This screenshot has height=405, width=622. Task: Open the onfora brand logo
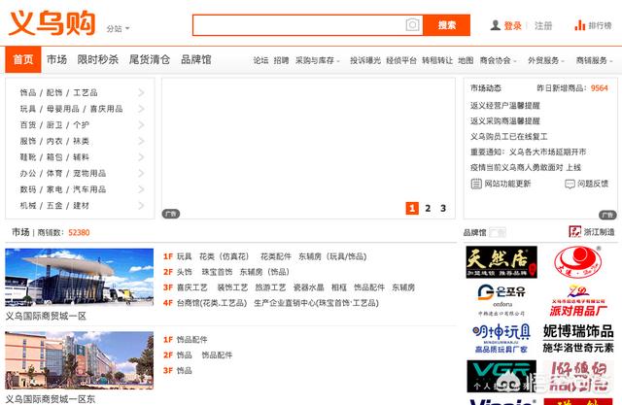tap(501, 300)
